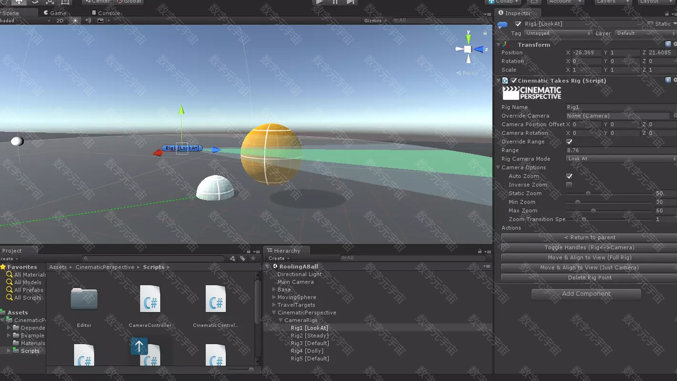Expand the MovingSphere hierarchy item

click(274, 297)
